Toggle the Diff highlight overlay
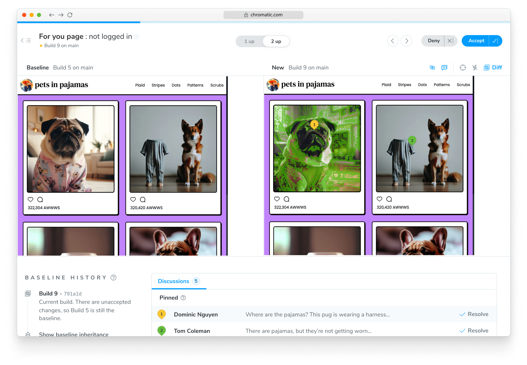 (x=493, y=67)
